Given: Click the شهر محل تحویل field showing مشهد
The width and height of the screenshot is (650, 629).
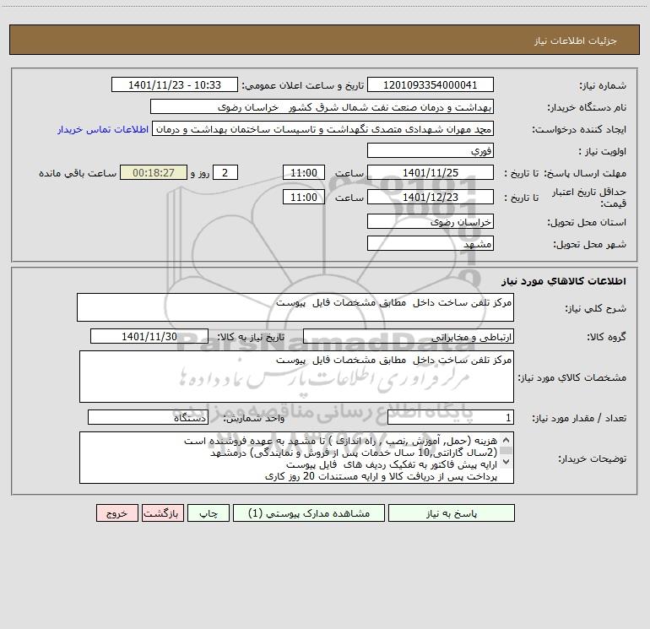Looking at the screenshot, I should pyautogui.click(x=431, y=243).
